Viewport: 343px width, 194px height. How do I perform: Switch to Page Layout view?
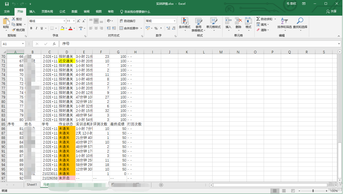coord(284,191)
